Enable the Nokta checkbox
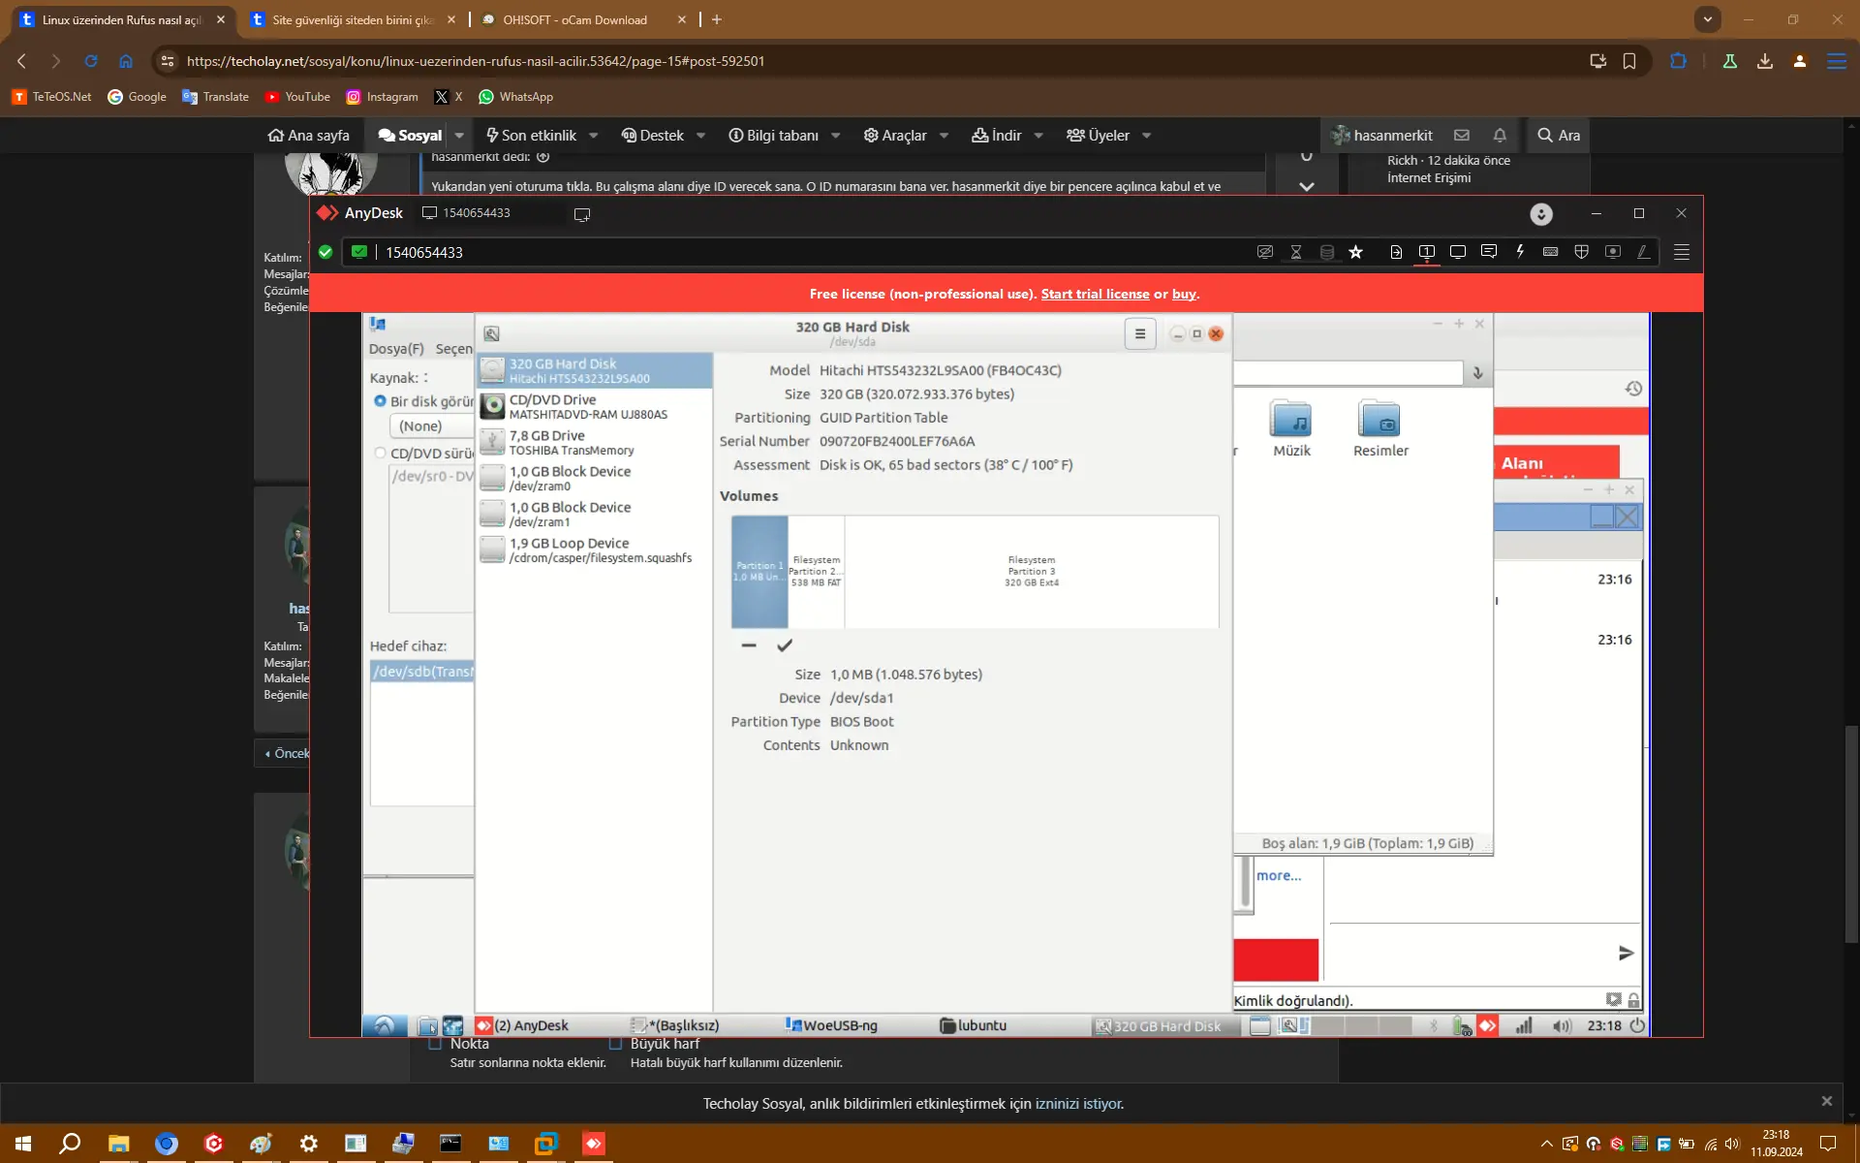The height and width of the screenshot is (1163, 1860). (x=435, y=1044)
